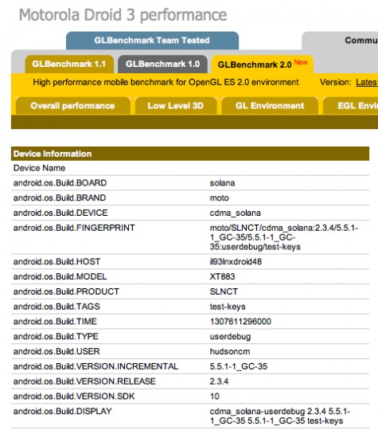The width and height of the screenshot is (378, 430).
Task: Open the Low Level 3D tab
Action: tap(176, 106)
